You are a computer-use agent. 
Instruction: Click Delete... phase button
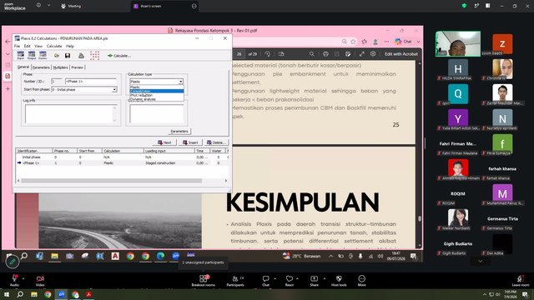click(x=216, y=142)
